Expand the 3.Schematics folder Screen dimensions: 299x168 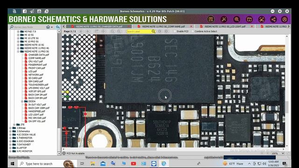pyautogui.click(x=10, y=131)
